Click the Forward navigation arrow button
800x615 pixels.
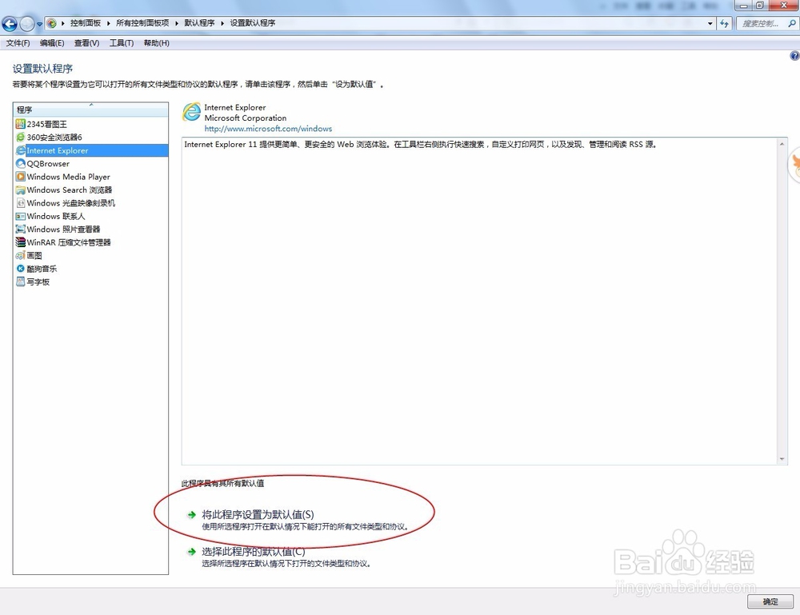[27, 23]
